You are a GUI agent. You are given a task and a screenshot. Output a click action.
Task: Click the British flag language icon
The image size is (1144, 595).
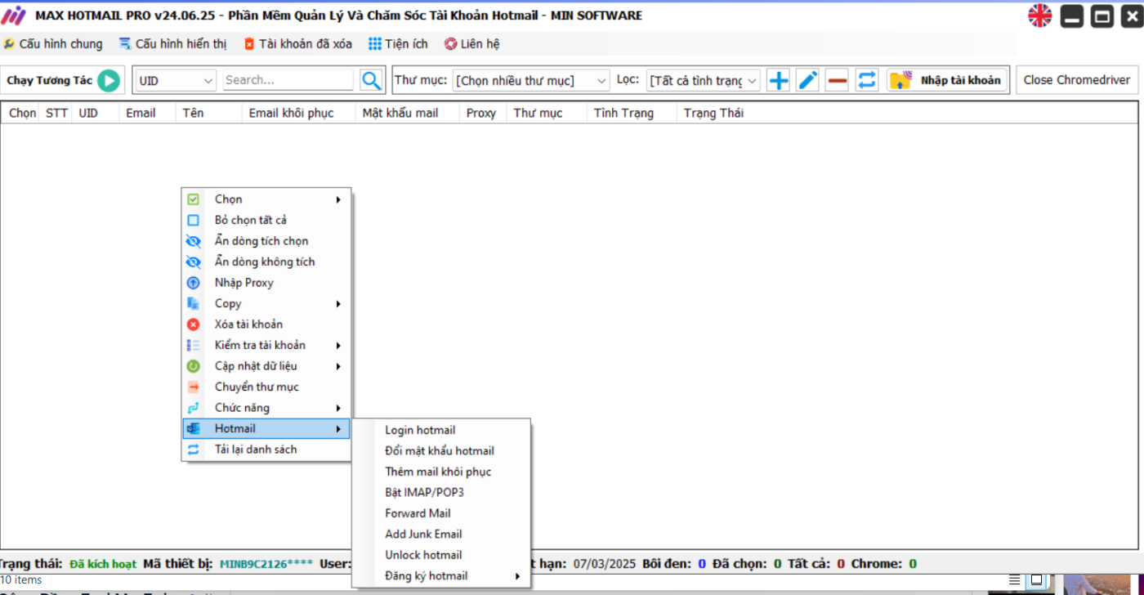[1039, 15]
